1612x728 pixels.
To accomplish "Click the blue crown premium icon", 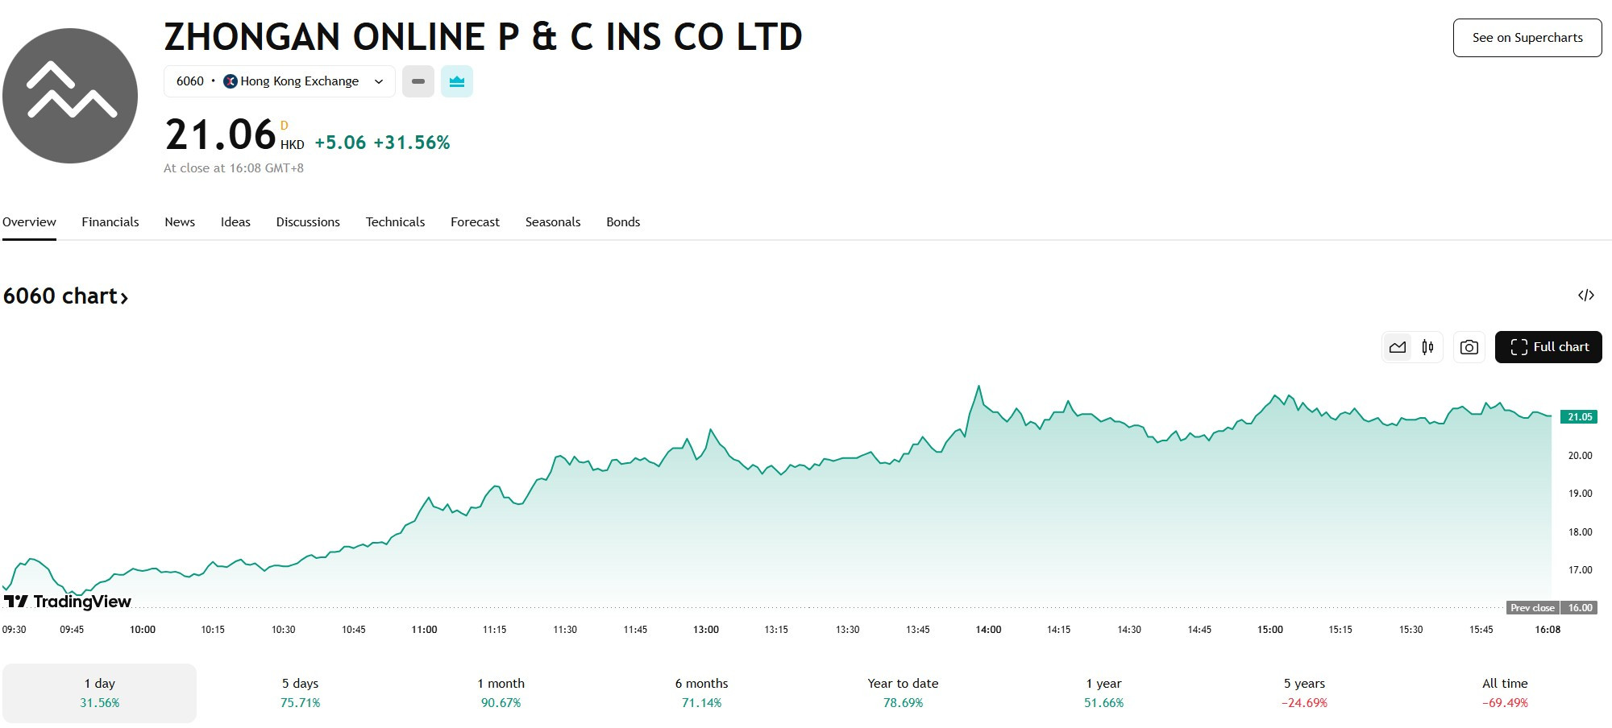I will point(457,81).
